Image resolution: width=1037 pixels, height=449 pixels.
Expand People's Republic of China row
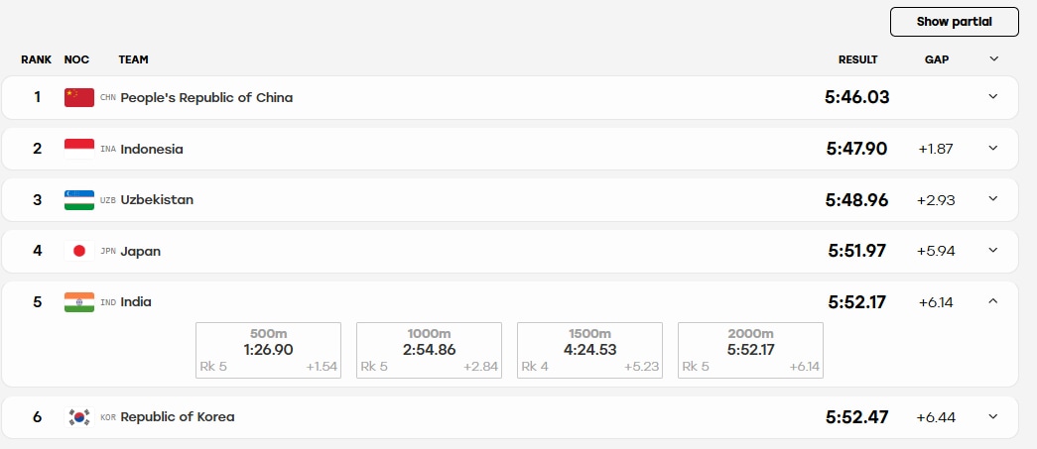click(992, 96)
